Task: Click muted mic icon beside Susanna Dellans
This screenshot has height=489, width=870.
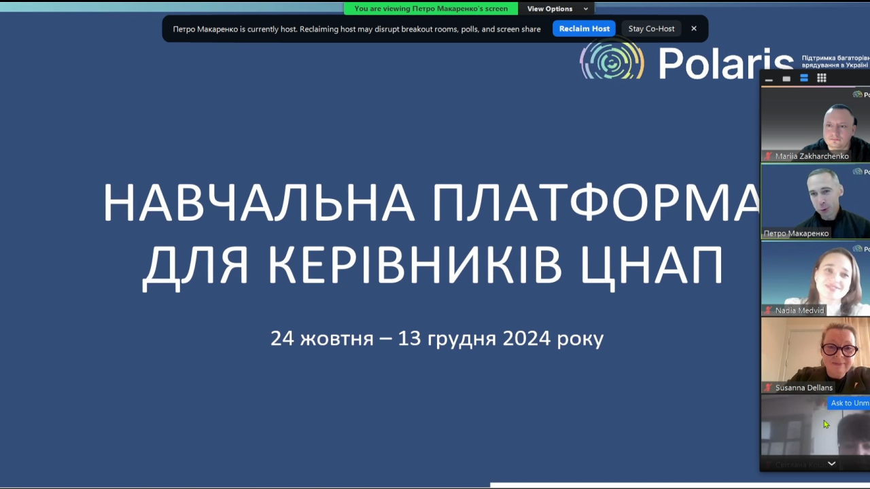Action: (769, 388)
